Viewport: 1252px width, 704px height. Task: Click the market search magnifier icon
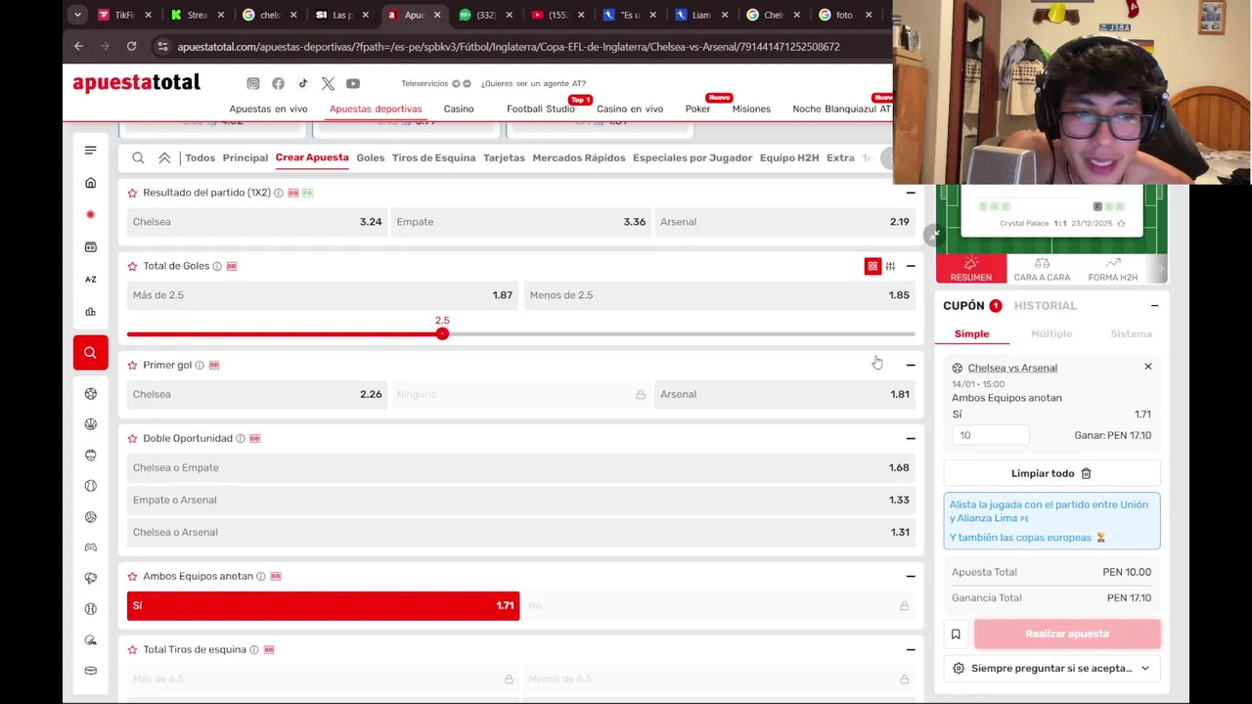click(x=138, y=157)
